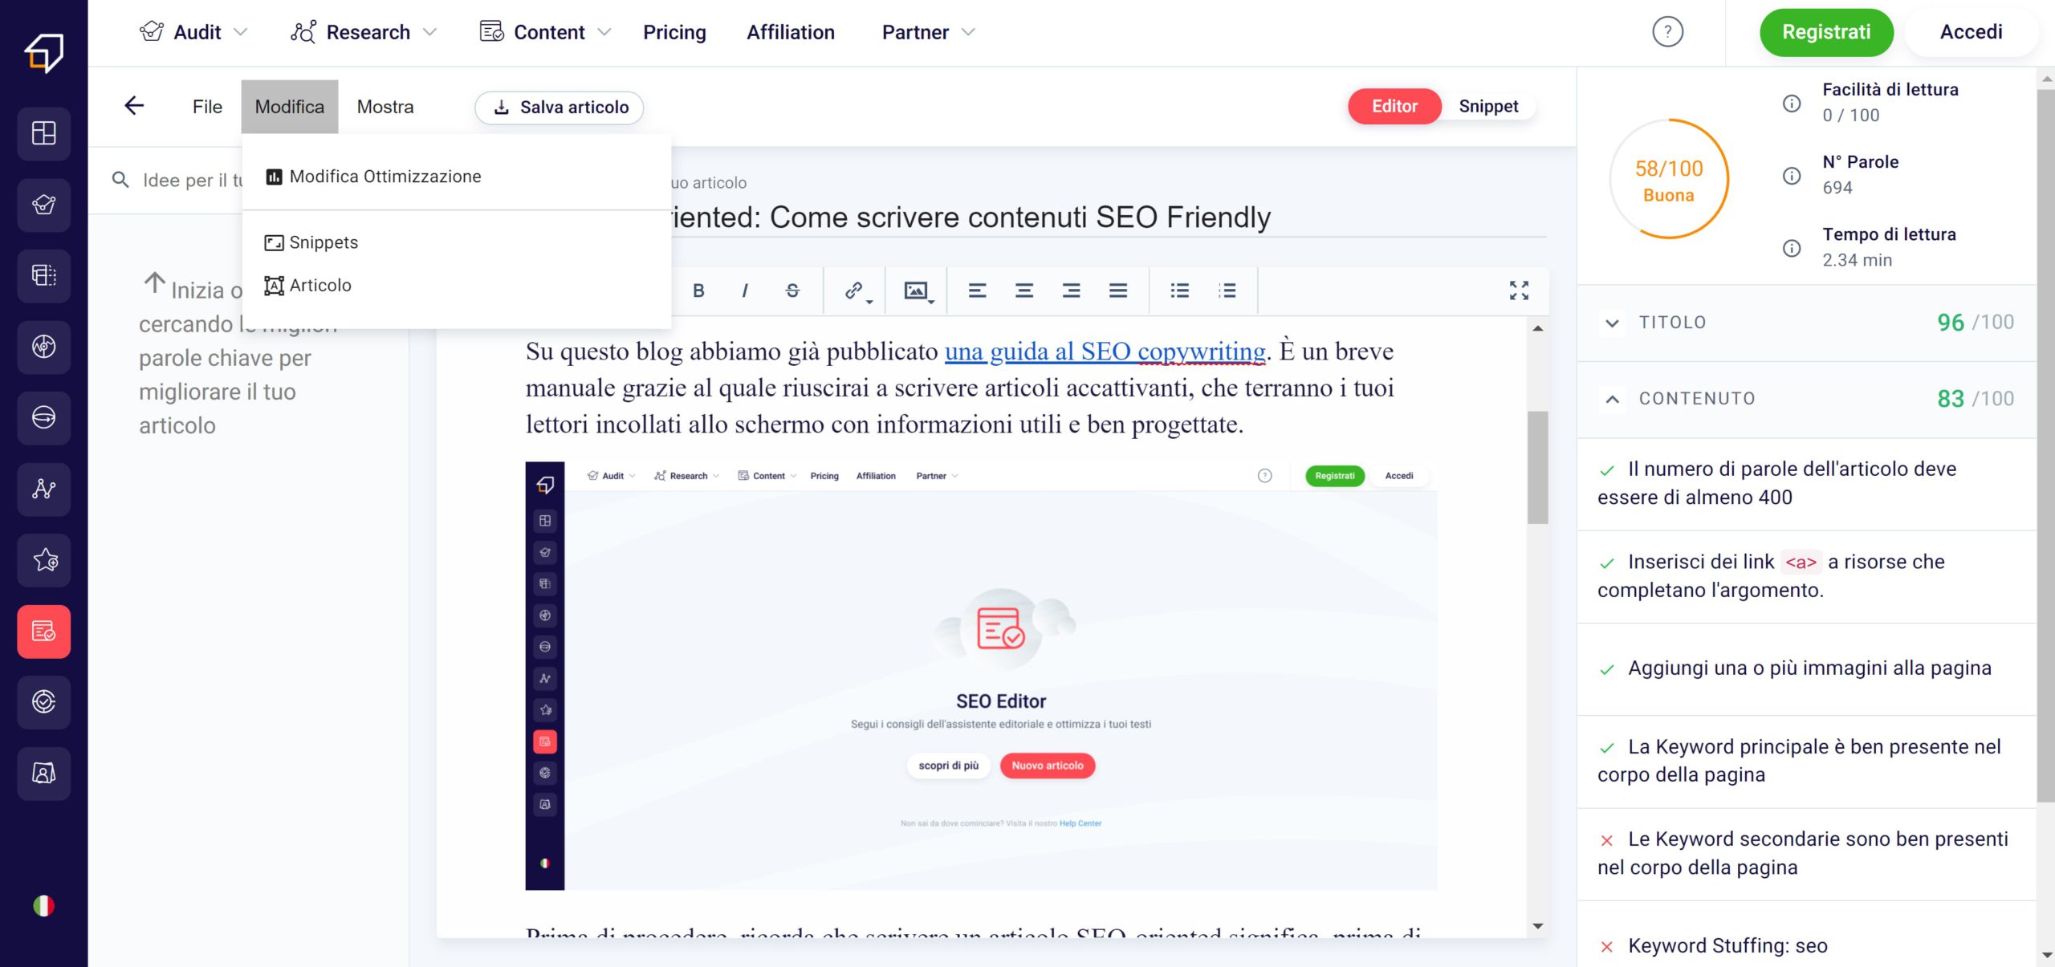Click the strikethrough formatting toolbar icon

[793, 288]
